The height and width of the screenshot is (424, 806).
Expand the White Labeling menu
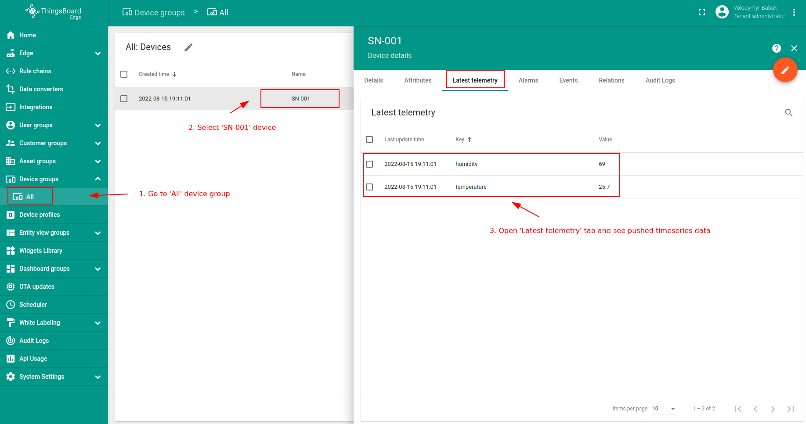click(98, 323)
